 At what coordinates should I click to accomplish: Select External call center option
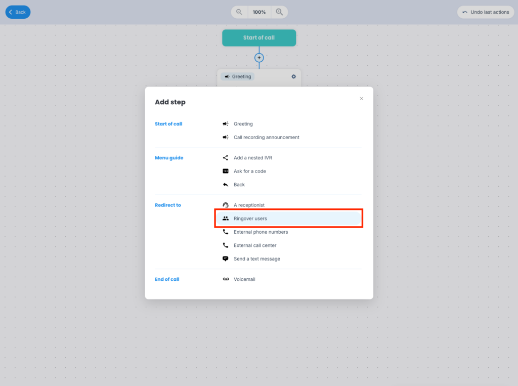(255, 245)
